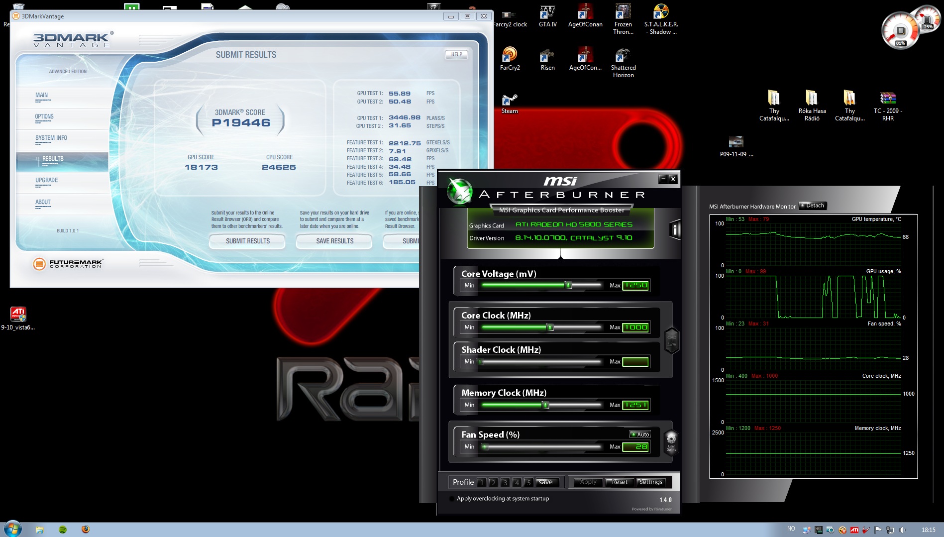Toggle Auto fan speed in Afterburner
Viewport: 944px width, 537px height.
tap(640, 434)
